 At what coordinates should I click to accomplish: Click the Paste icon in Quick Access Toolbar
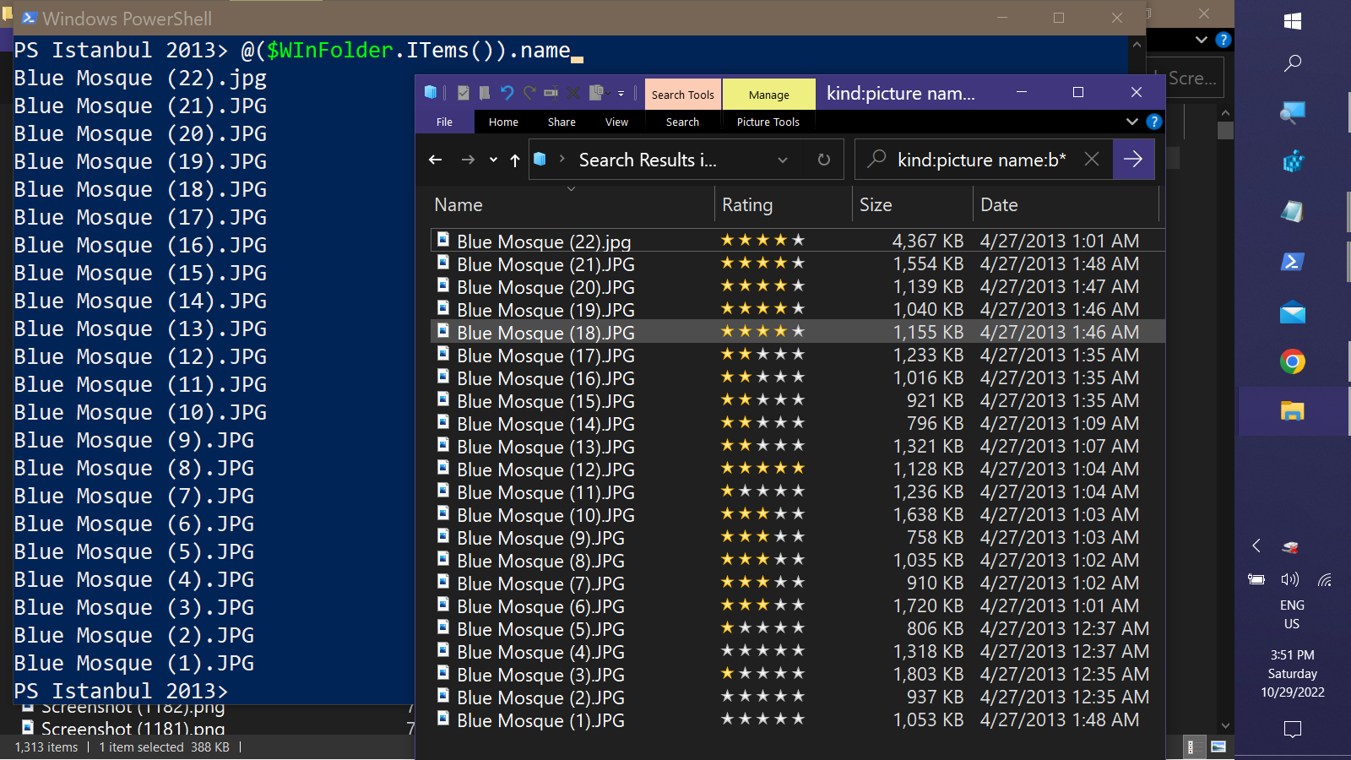tap(598, 93)
